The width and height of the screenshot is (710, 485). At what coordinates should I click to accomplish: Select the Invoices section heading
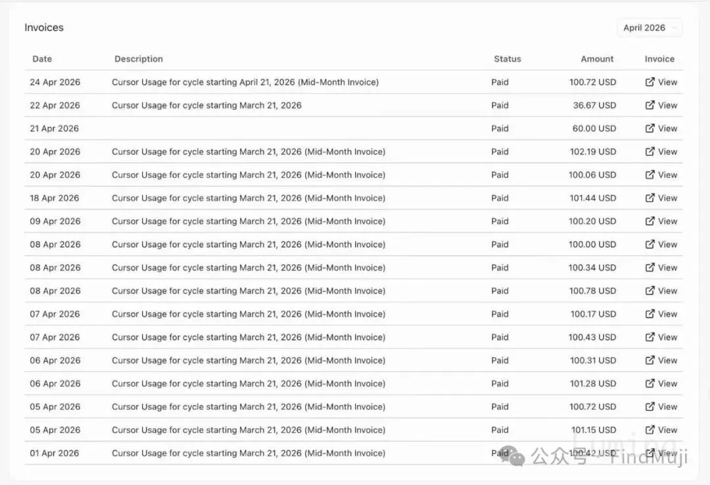coord(44,28)
